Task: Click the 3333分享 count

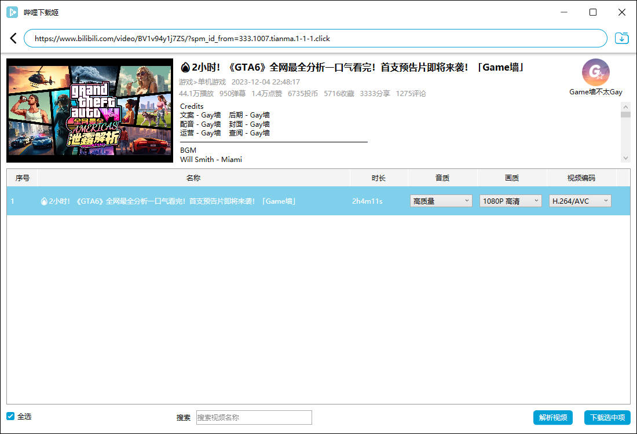Action: click(375, 93)
